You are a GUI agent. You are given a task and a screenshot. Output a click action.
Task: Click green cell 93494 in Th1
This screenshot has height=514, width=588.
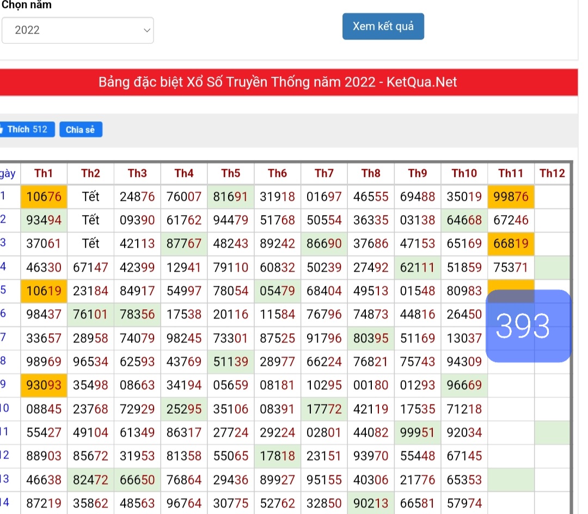(44, 220)
